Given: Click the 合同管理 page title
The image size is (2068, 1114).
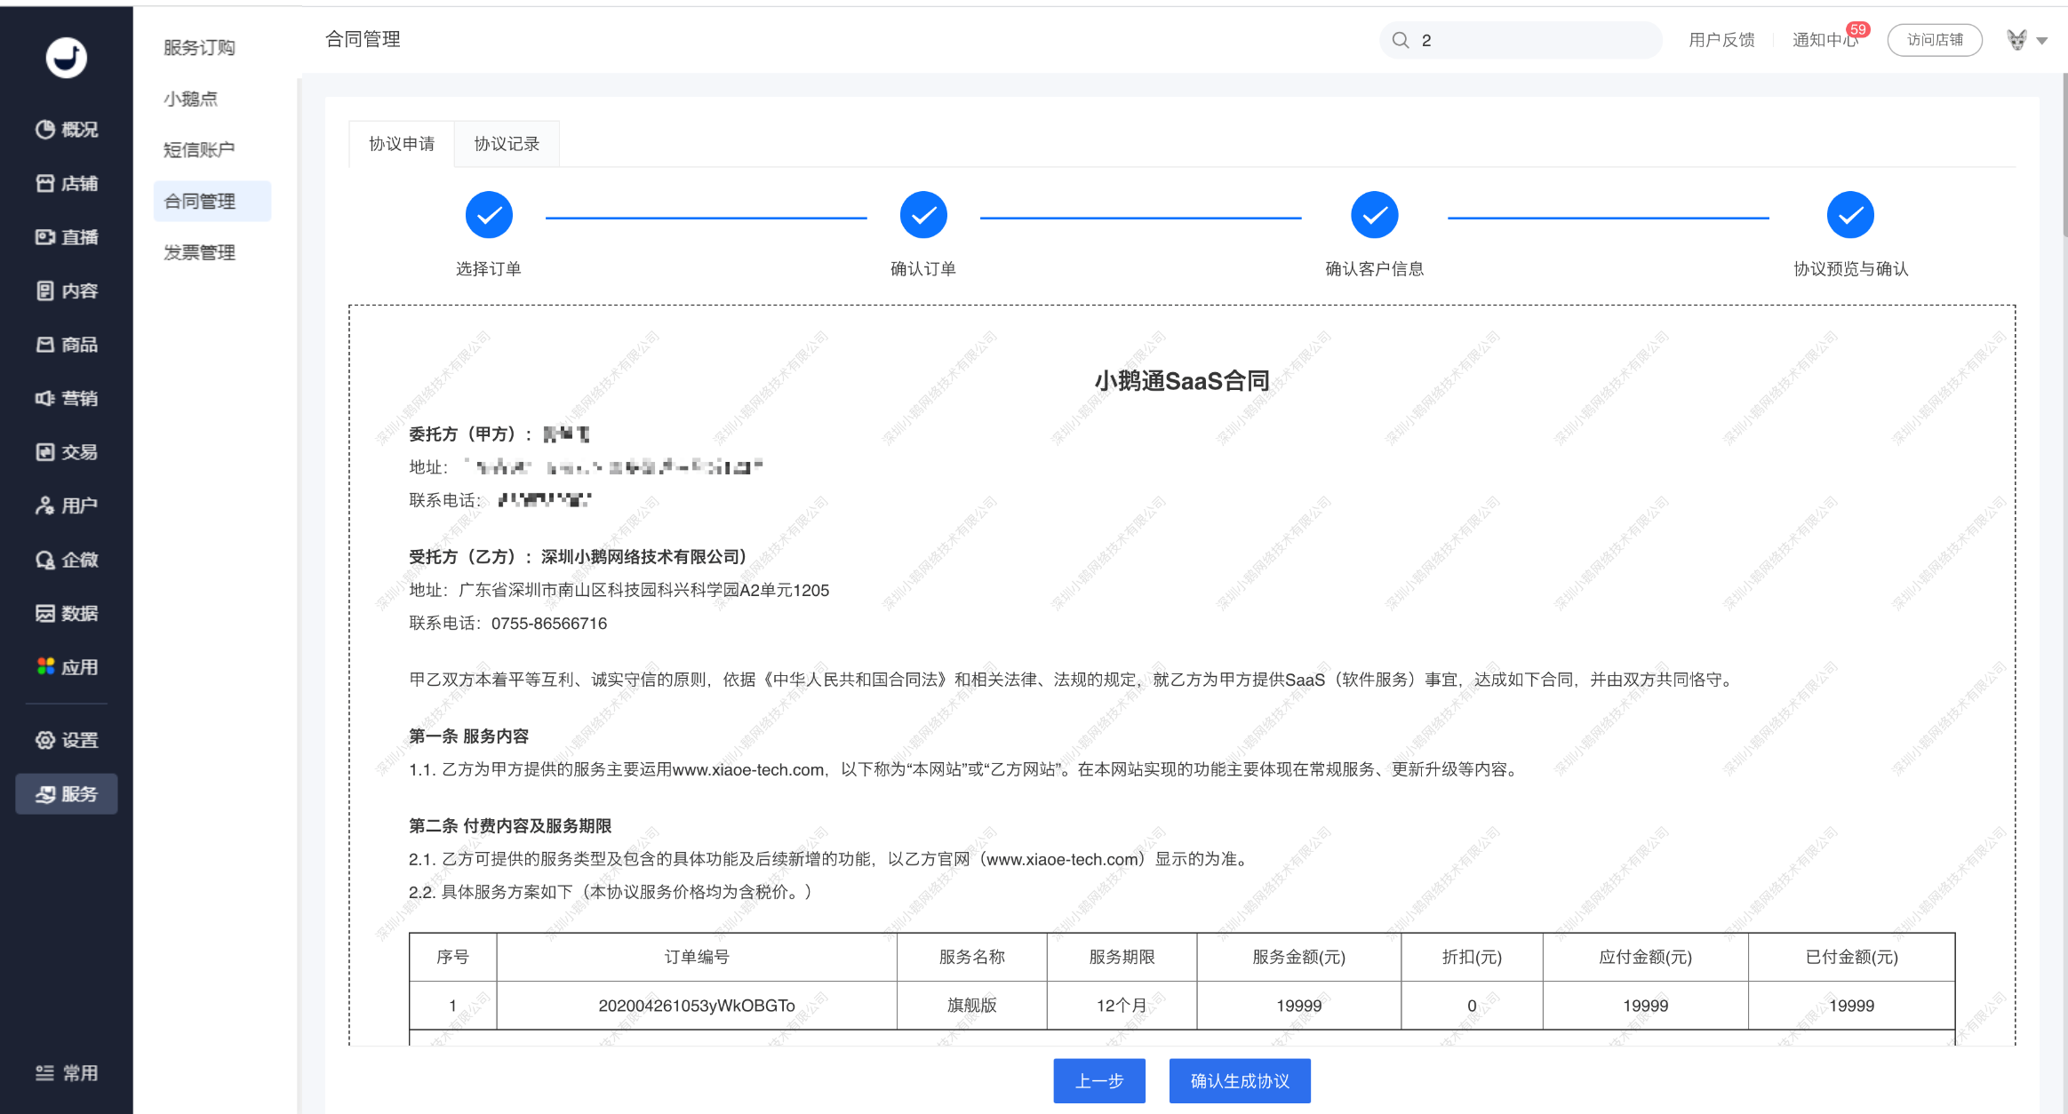Looking at the screenshot, I should point(363,39).
